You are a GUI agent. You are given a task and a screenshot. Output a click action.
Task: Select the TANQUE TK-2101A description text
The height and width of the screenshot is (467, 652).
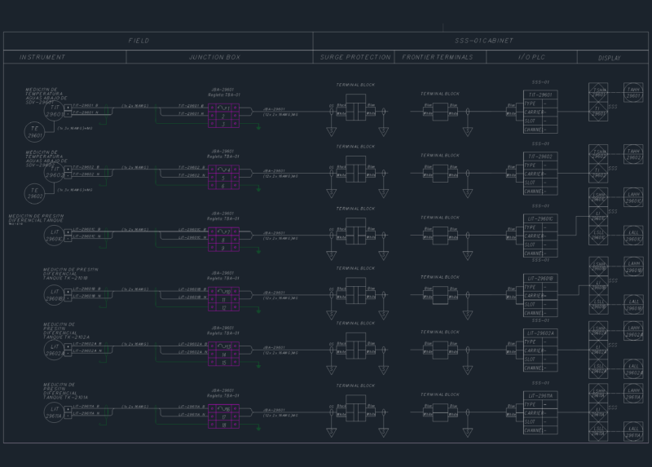(x=65, y=398)
